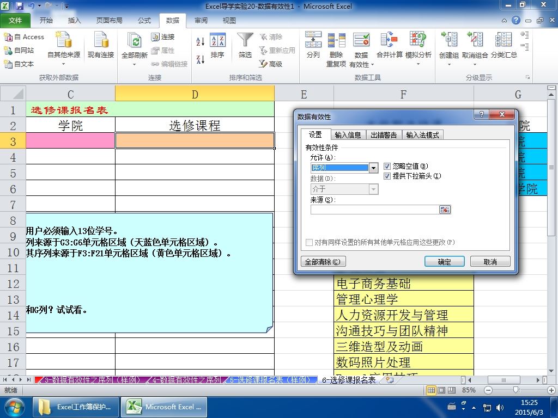
Task: Expand Refresh All dropdown arrow
Action: coord(135,64)
